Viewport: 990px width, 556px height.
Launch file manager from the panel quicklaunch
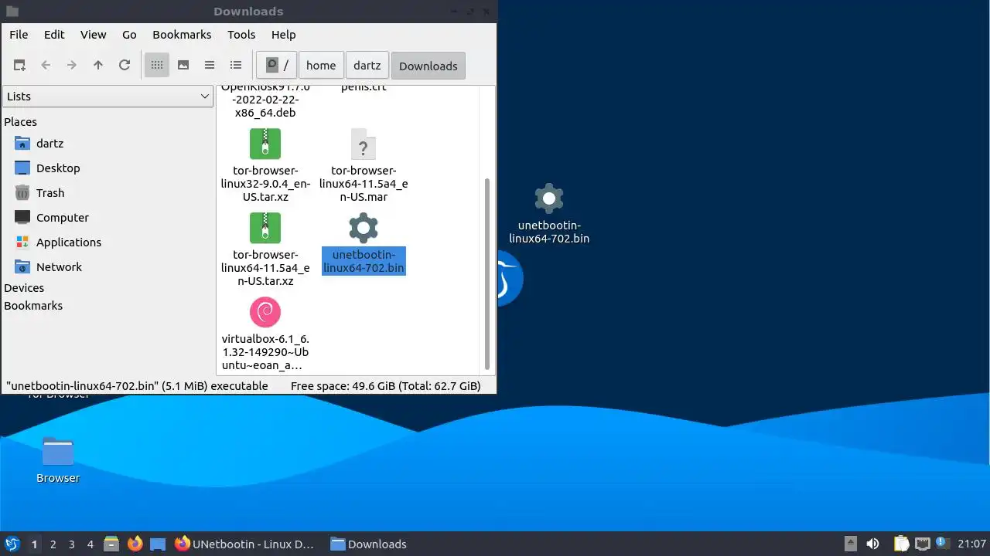click(111, 544)
